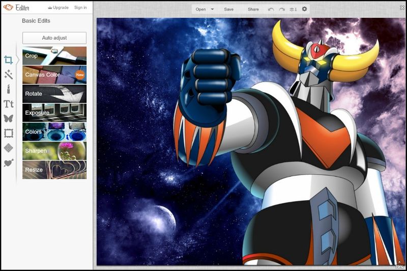Click the Upgrade link
The height and width of the screenshot is (271, 407).
[57, 8]
